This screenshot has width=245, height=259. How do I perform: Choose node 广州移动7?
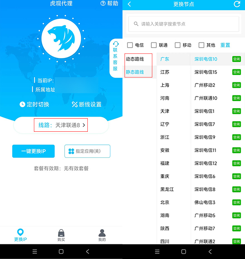[x=205, y=228]
